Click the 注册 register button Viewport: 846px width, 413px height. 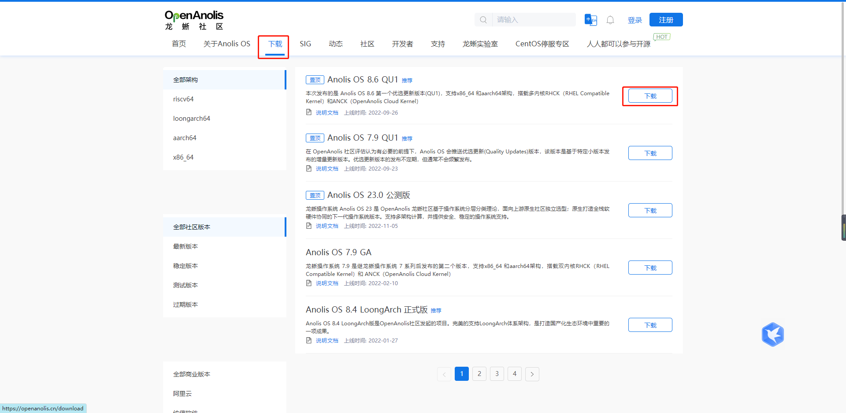point(665,19)
